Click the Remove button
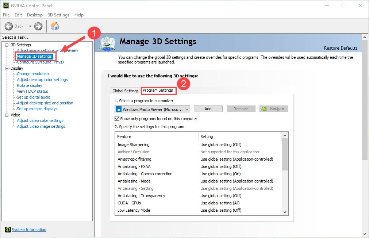 click(x=241, y=109)
